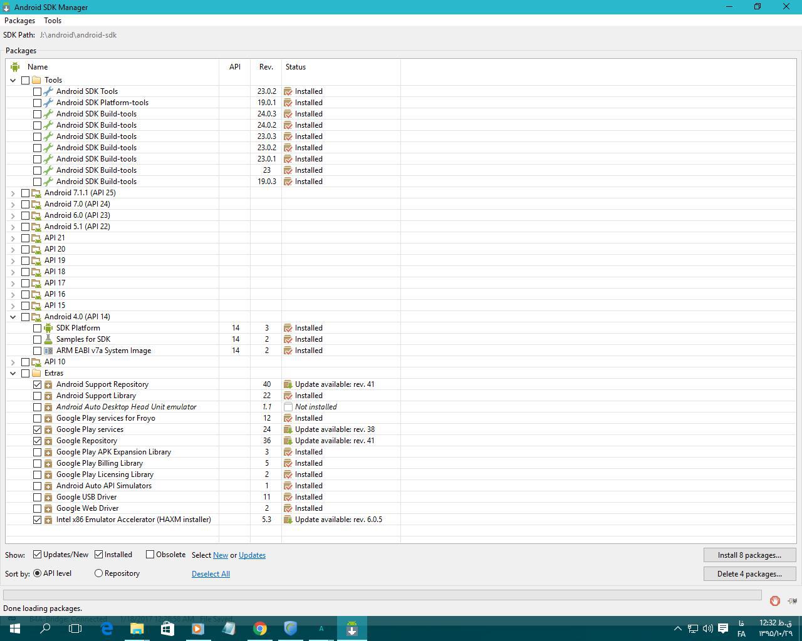The height and width of the screenshot is (641, 802).
Task: Collapse the Android 4.0 (API 14) node
Action: coord(13,317)
